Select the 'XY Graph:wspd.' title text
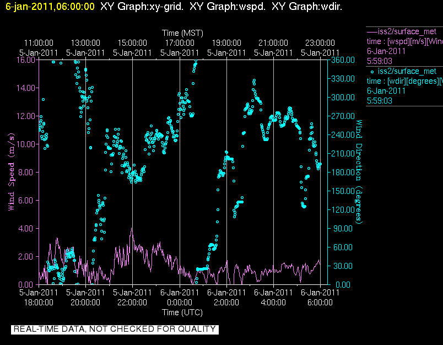 (x=228, y=6)
